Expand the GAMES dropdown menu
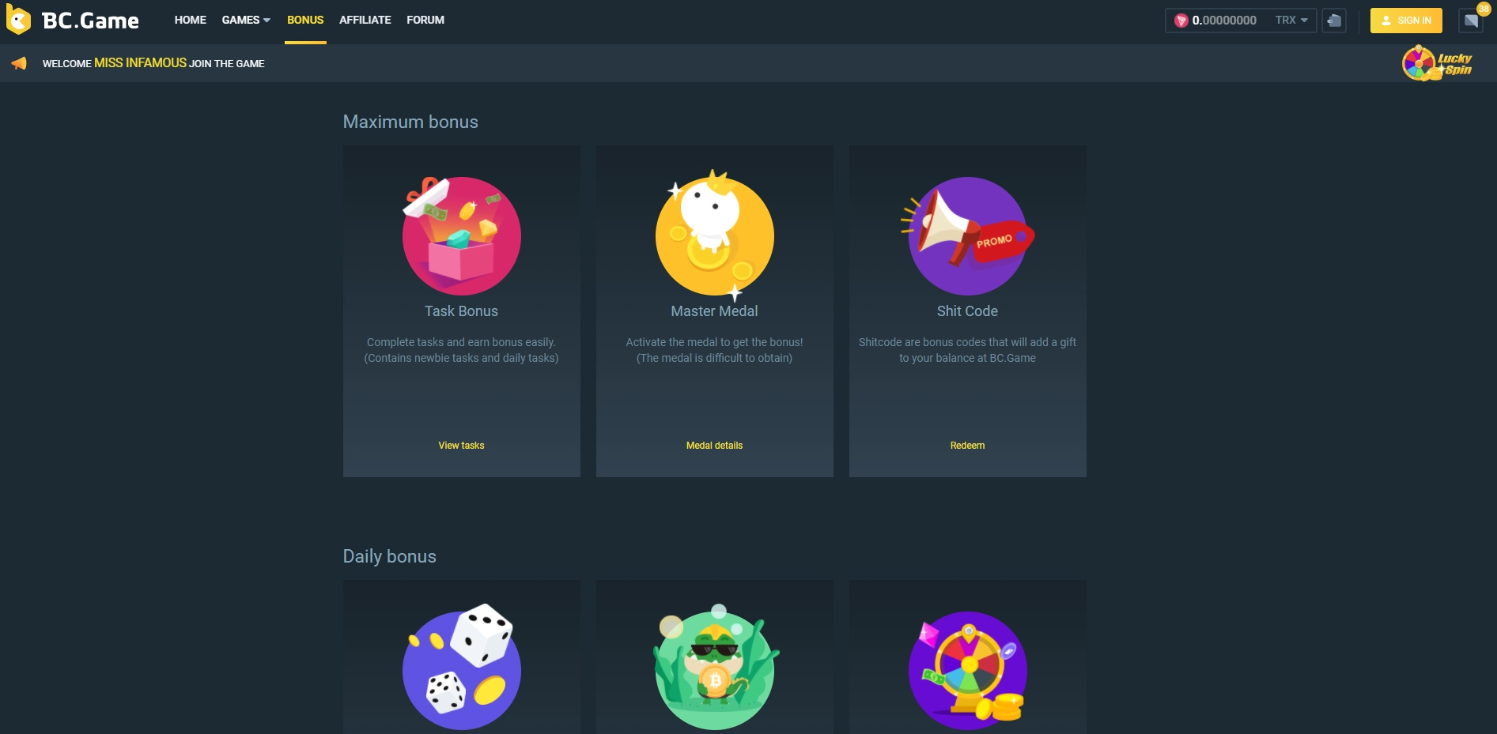This screenshot has width=1497, height=734. tap(246, 20)
